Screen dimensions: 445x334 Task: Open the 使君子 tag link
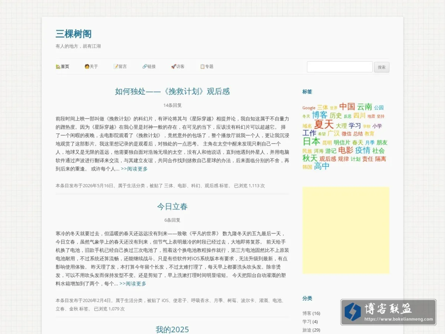[179, 300]
